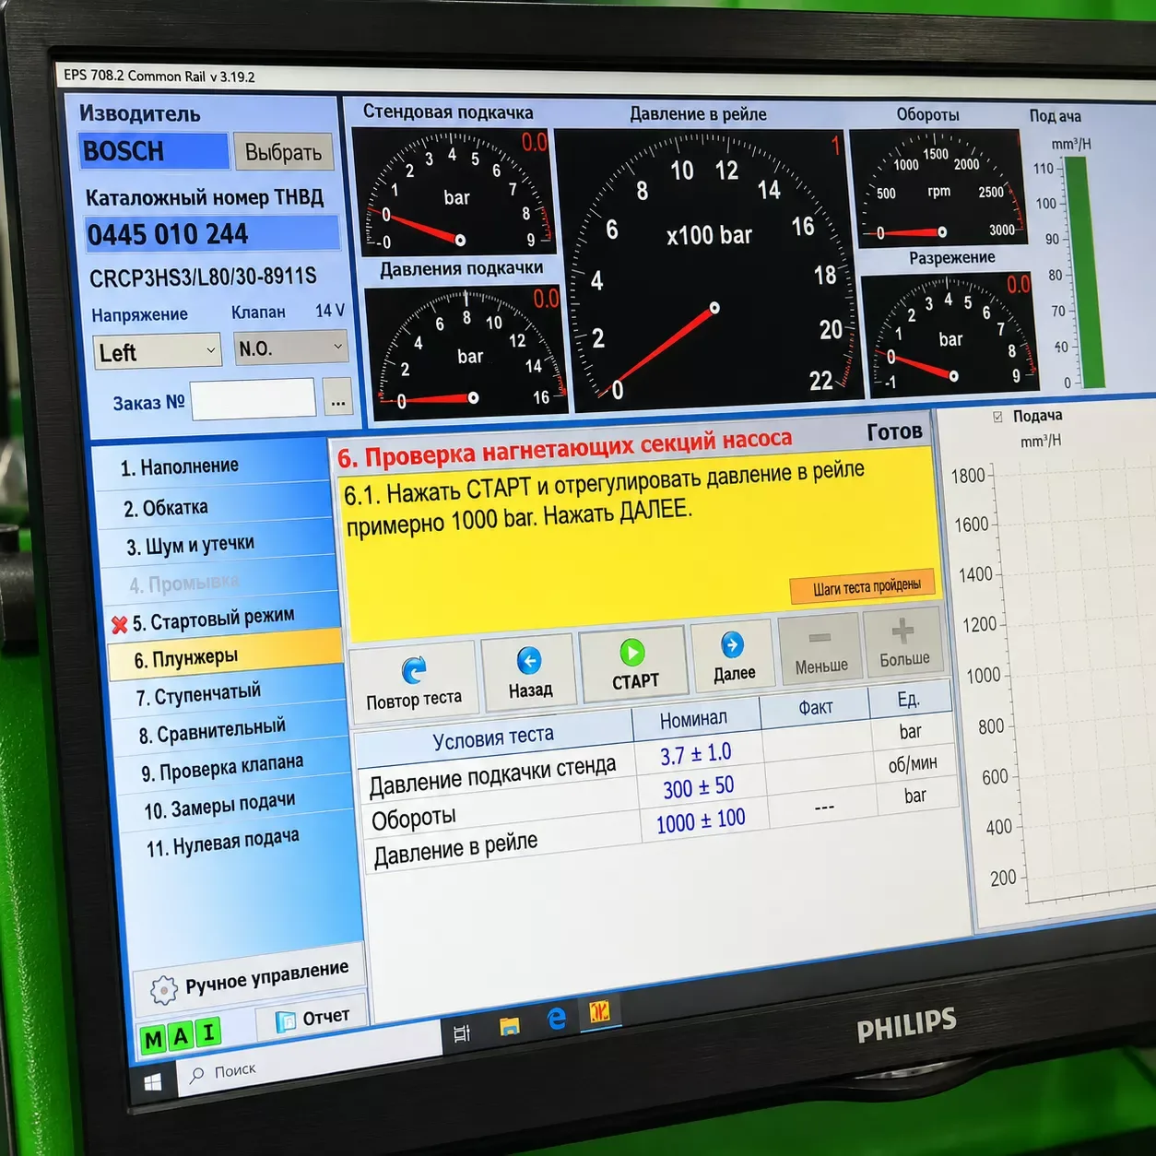Click the report document icon
This screenshot has width=1156, height=1156.
[x=287, y=1021]
